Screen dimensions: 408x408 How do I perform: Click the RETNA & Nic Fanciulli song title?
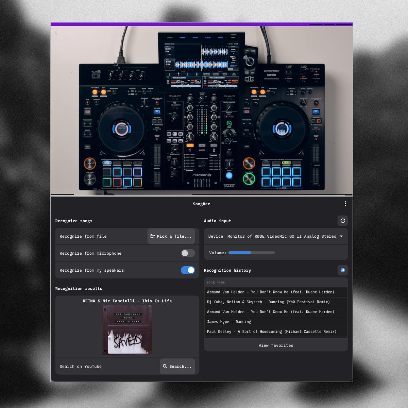pos(127,301)
